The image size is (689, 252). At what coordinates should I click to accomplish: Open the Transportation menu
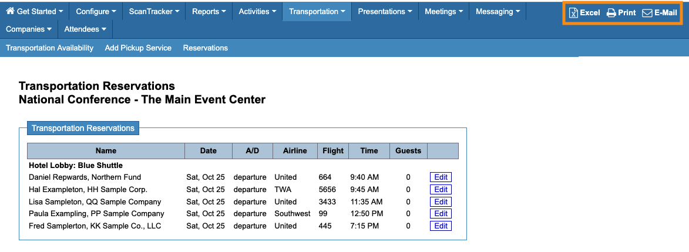pyautogui.click(x=317, y=11)
